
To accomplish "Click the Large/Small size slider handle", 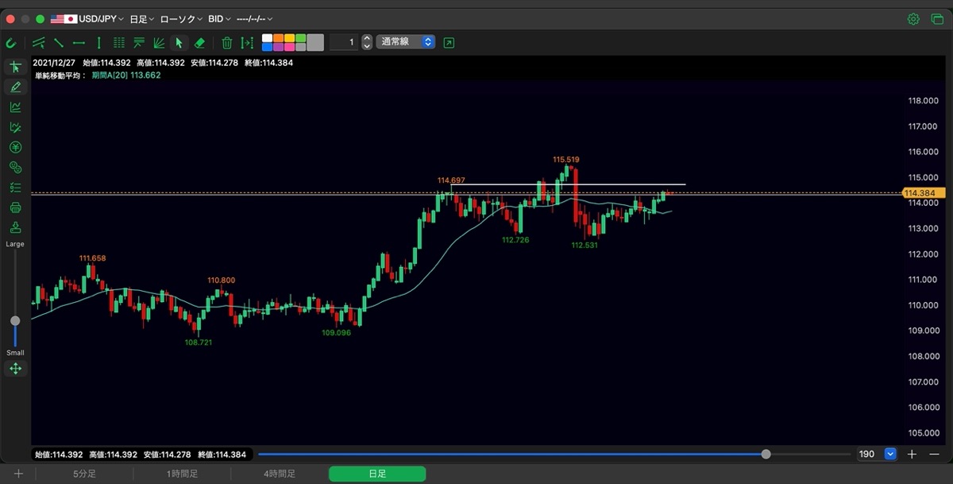I will (x=15, y=321).
